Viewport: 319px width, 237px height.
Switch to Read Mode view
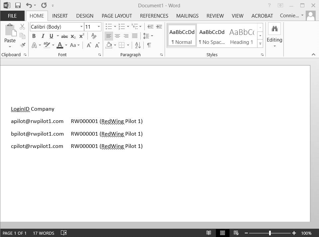pos(209,233)
